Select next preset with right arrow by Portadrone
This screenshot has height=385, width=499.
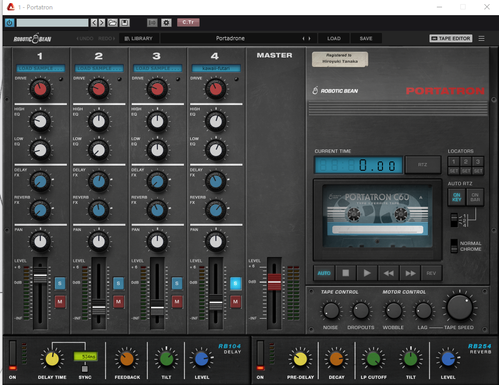310,39
